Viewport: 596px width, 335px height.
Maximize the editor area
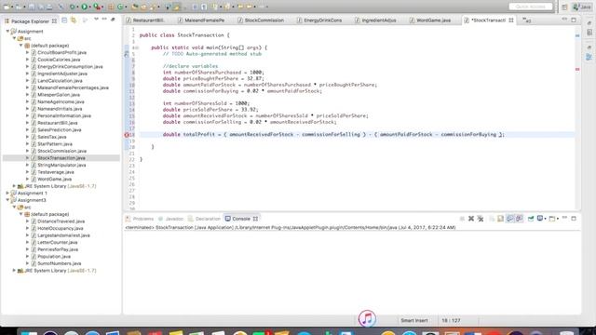pyautogui.click(x=574, y=20)
